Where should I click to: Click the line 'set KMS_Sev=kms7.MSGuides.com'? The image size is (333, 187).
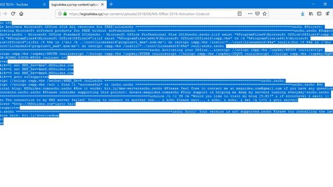click(44, 65)
